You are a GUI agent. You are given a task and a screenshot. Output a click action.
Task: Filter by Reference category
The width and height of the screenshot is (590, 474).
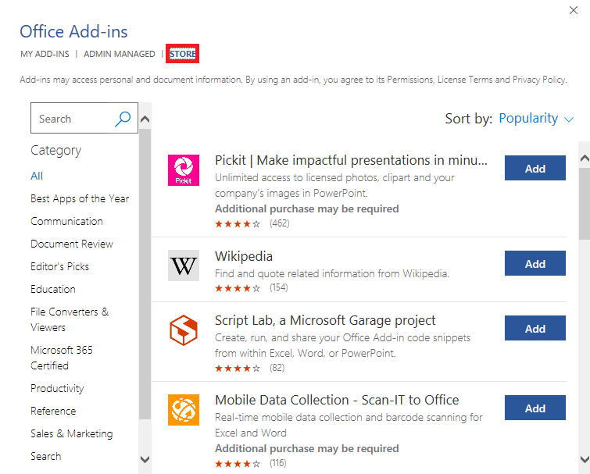pos(53,411)
